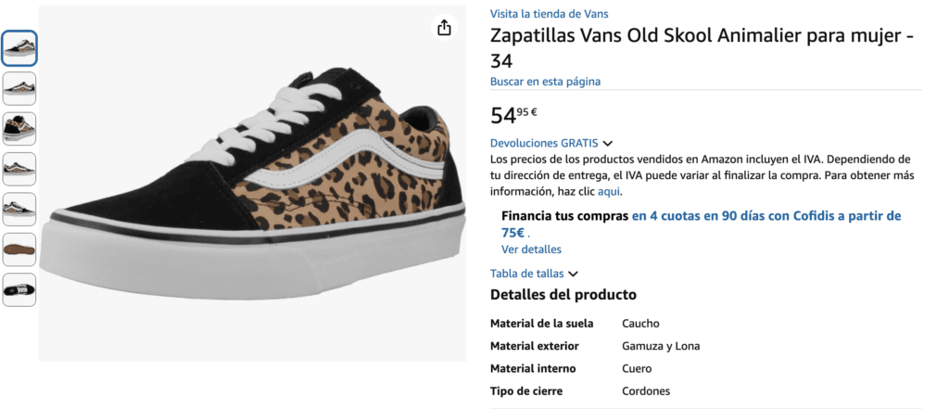Visit the Vans store link
The width and height of the screenshot is (949, 409).
549,14
